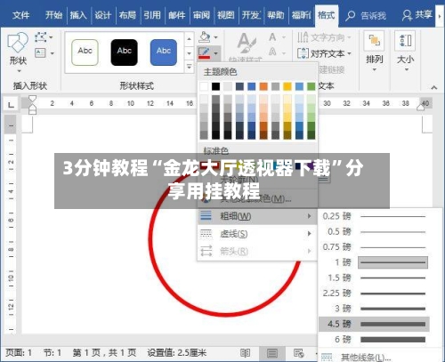445x362 pixels.
Task: Pick the black theme color swatch
Action: tap(215, 86)
